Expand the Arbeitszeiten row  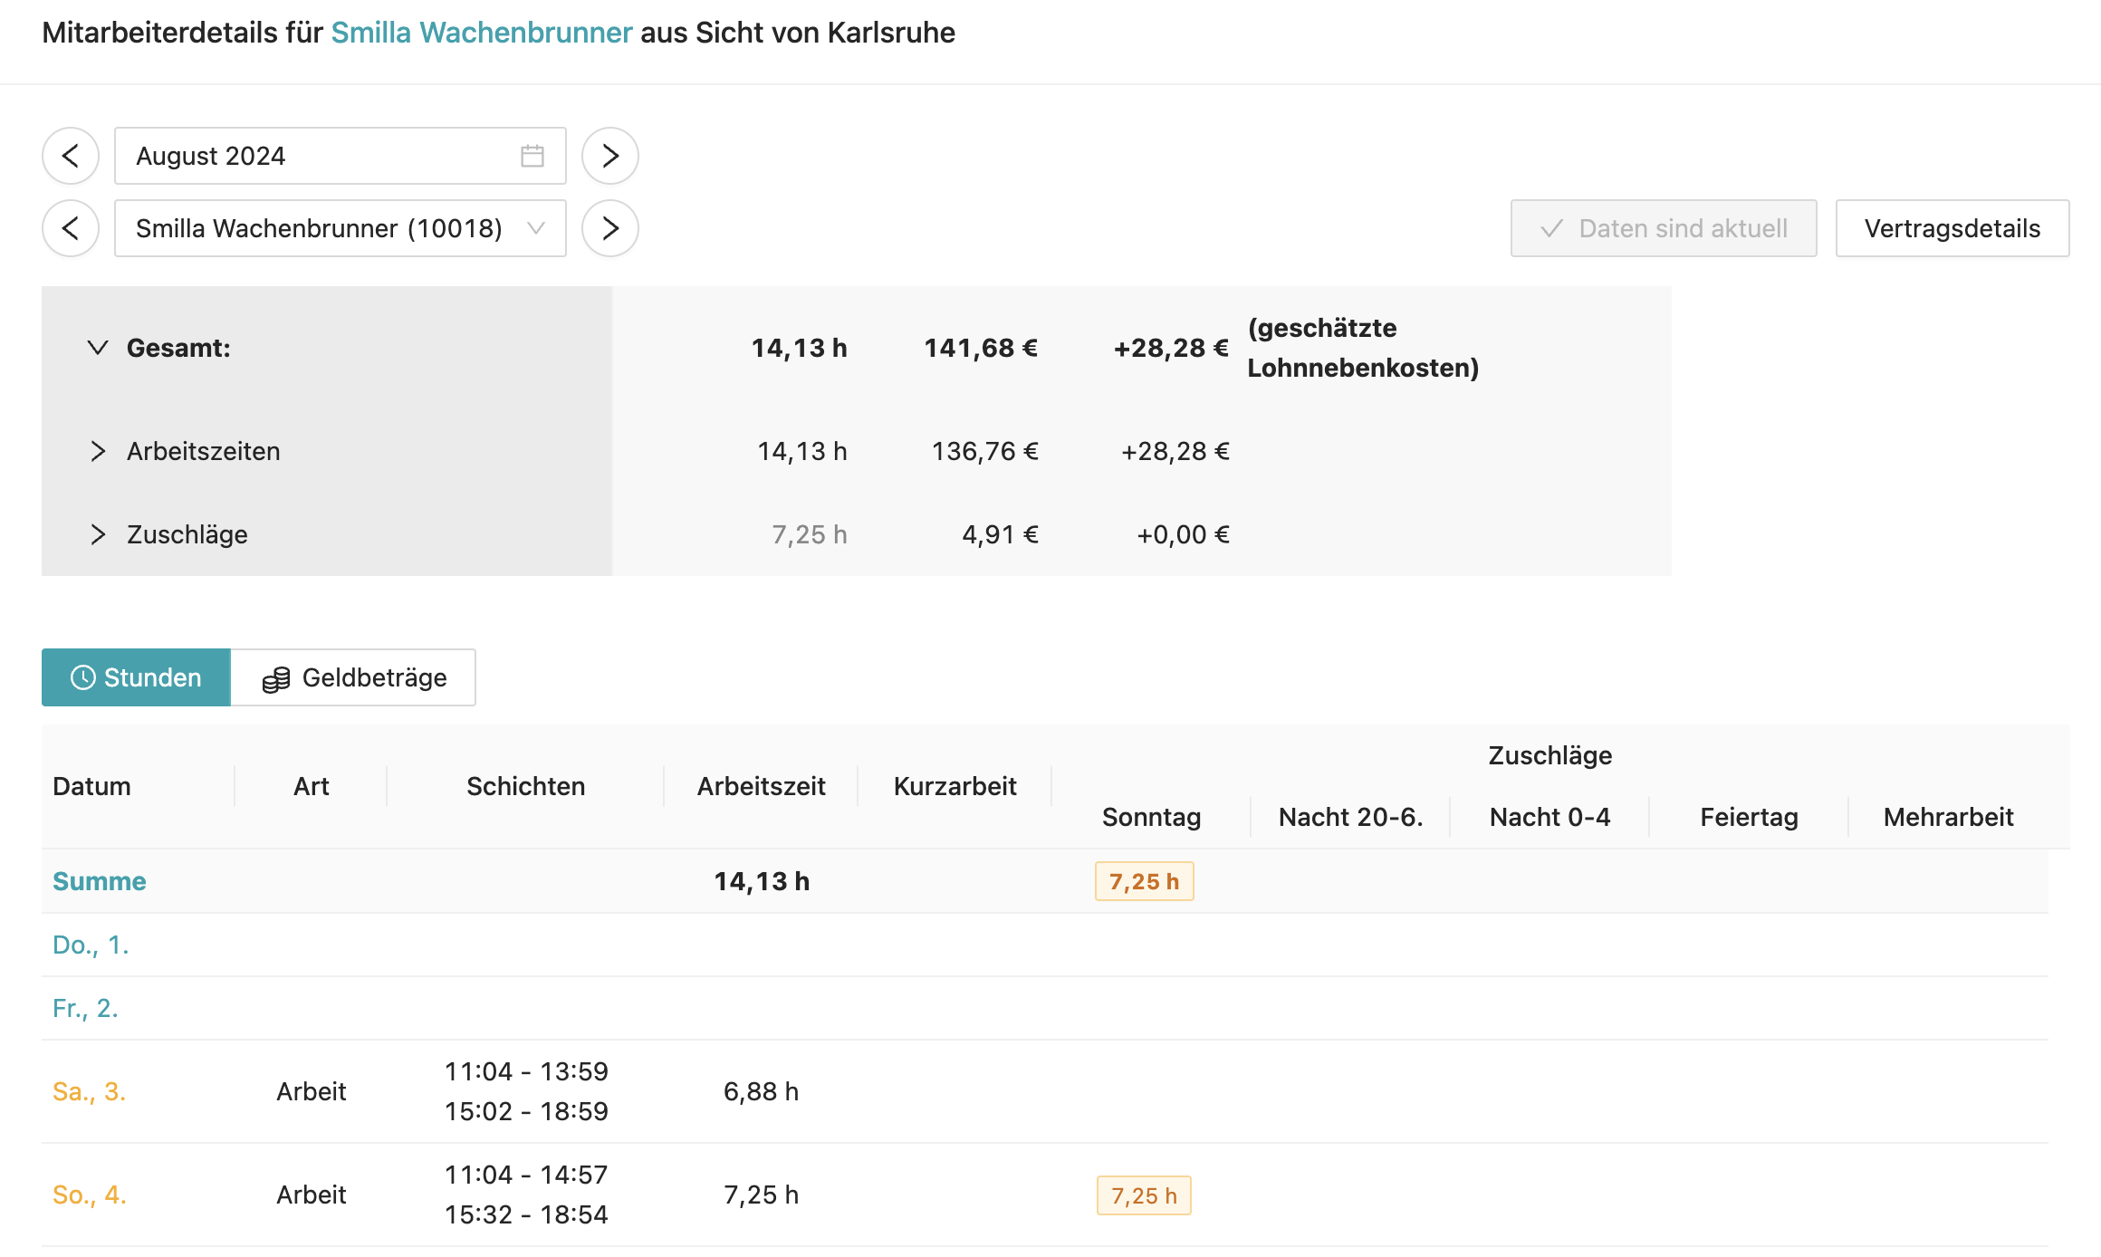point(99,451)
